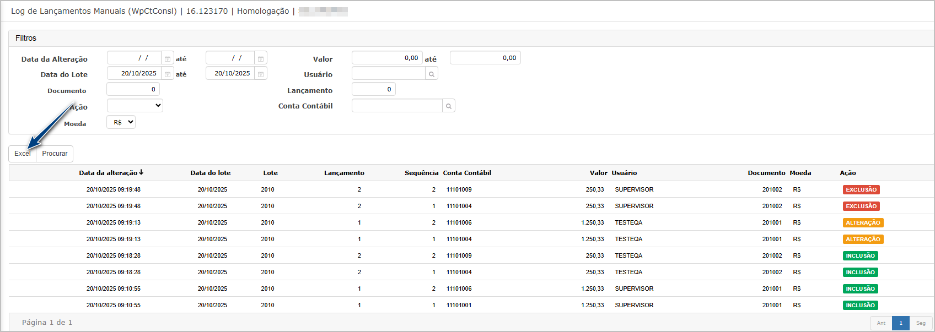Click the Usuário search magnifier icon
This screenshot has width=935, height=332.
point(432,74)
